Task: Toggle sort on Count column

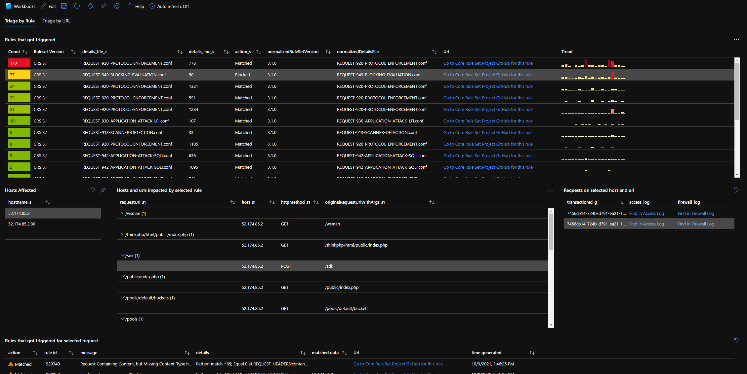Action: (25, 52)
